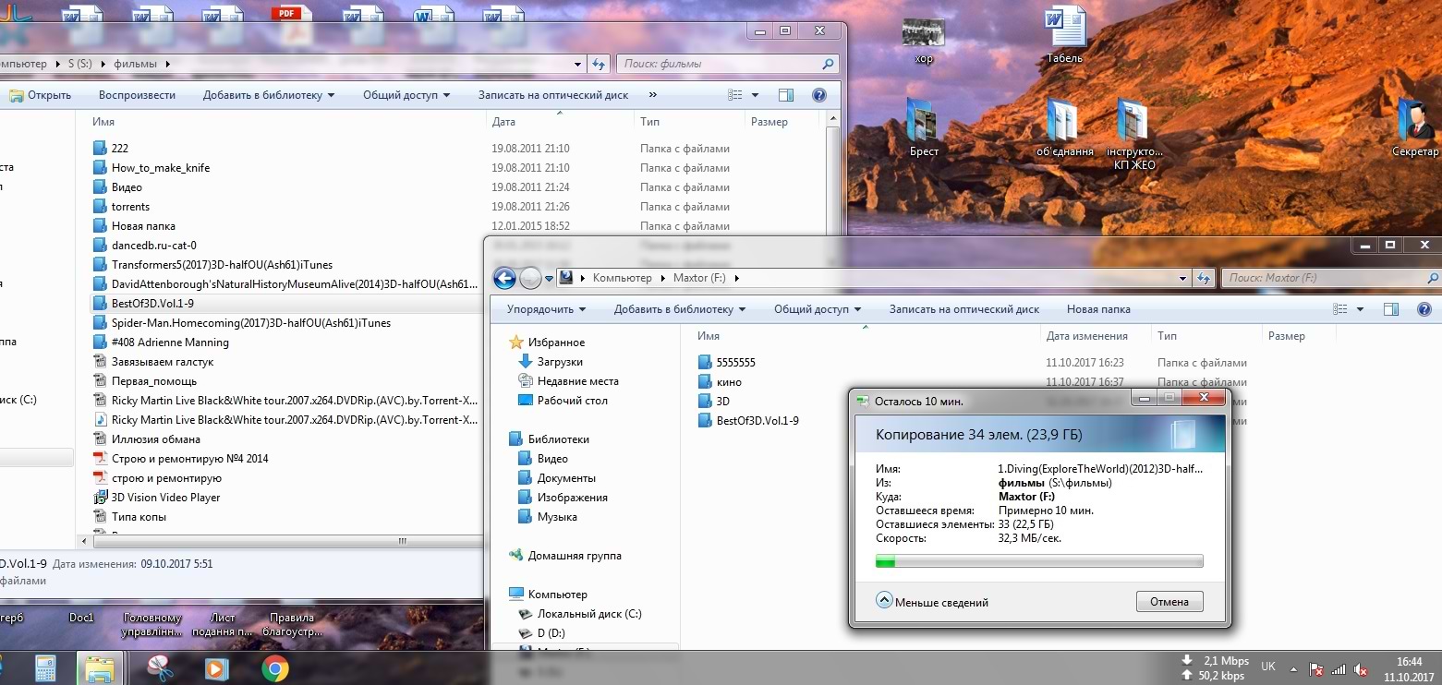
Task: Open Chrome from the taskbar
Action: 274,667
